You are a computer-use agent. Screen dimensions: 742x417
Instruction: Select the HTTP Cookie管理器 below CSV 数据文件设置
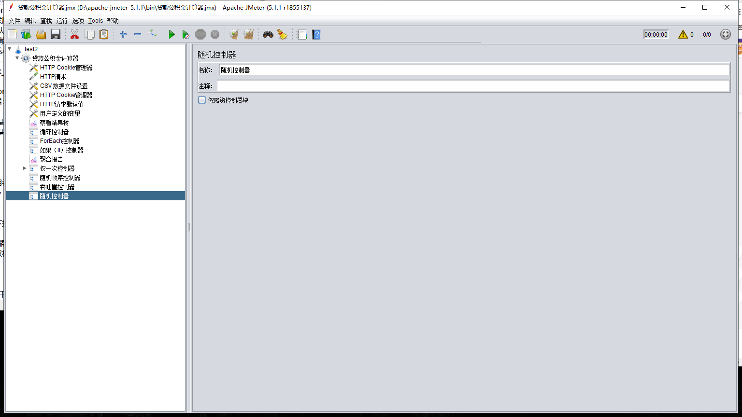(x=66, y=95)
